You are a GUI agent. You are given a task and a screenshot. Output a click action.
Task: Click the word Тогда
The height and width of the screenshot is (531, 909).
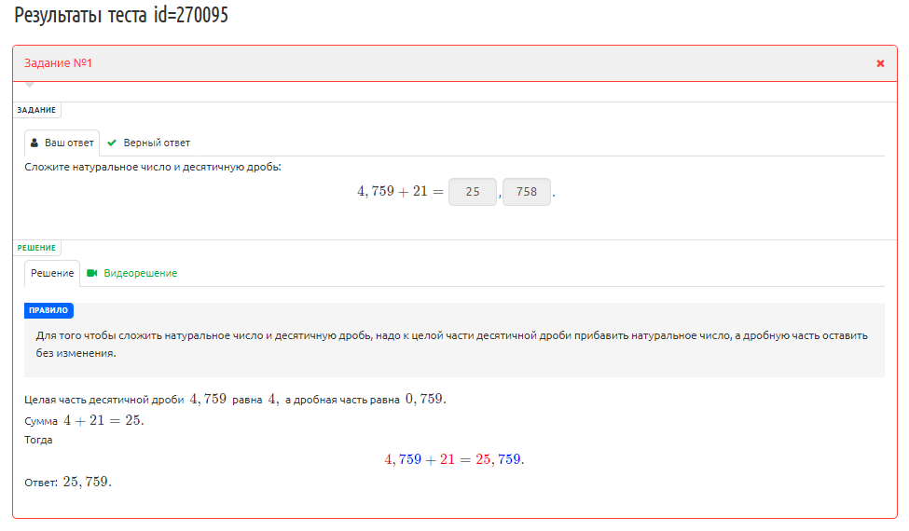tap(38, 440)
